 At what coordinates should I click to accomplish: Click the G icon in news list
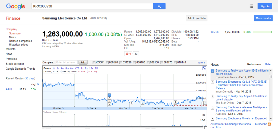click(212, 108)
